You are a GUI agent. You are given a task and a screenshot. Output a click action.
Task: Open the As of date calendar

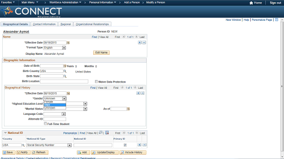click(x=128, y=109)
